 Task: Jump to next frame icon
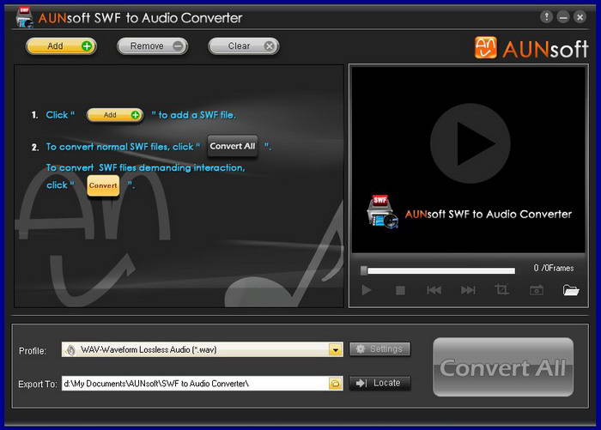point(468,290)
